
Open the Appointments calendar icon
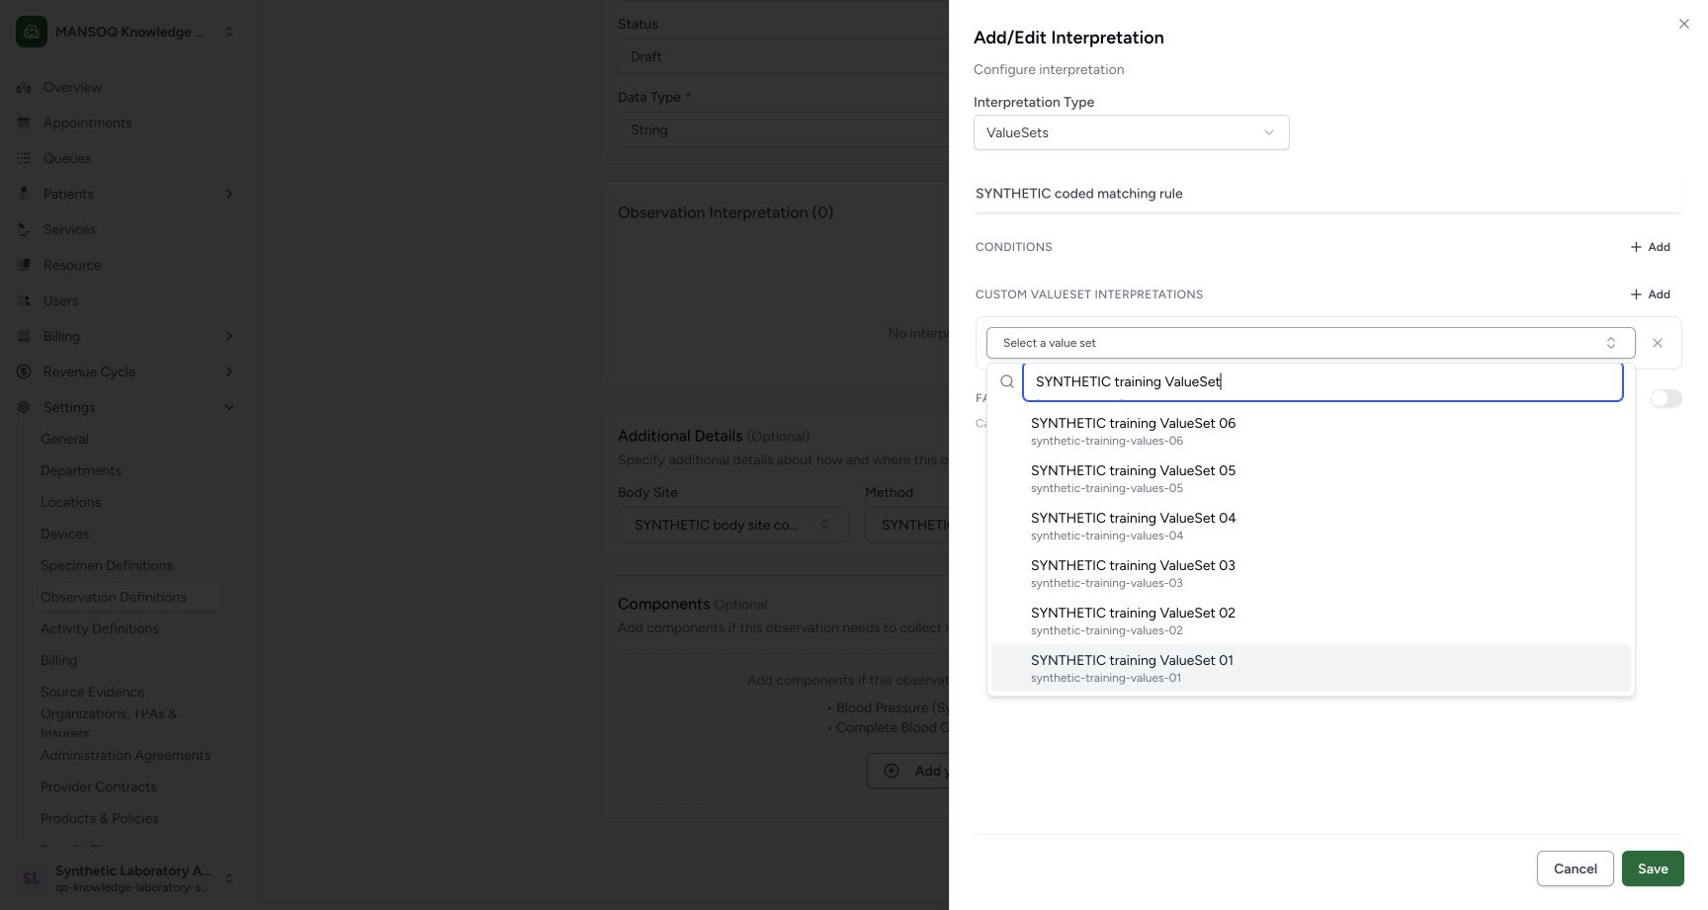pos(24,123)
